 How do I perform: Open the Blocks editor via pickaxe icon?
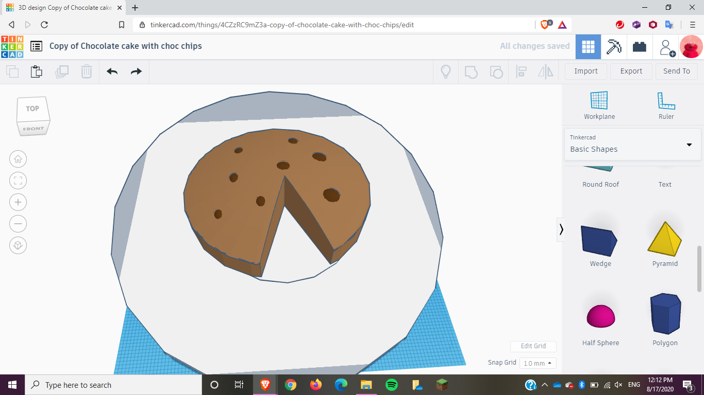614,46
